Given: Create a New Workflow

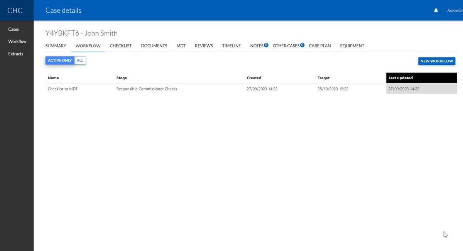Looking at the screenshot, I should tap(437, 61).
